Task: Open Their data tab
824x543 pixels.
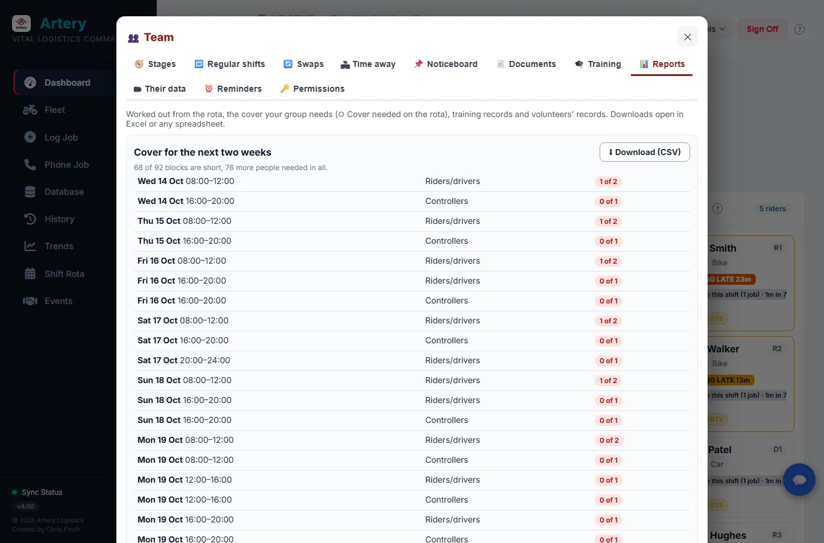Action: [159, 89]
